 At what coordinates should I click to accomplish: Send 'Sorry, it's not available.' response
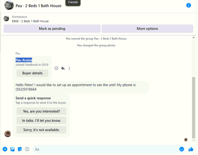coord(41,130)
